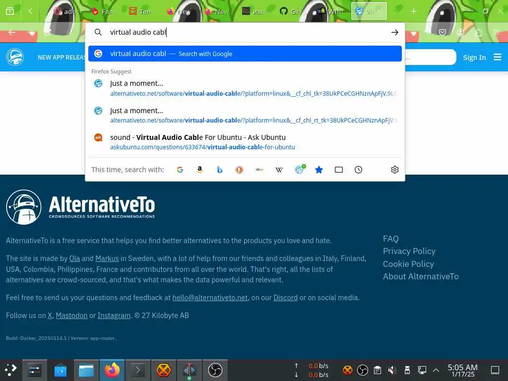Switch to the Cyrillic-titled terminal-icon tab
The image size is (508, 381).
click(x=254, y=11)
